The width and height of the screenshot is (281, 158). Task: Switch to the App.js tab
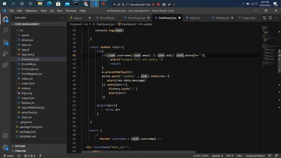point(78,18)
